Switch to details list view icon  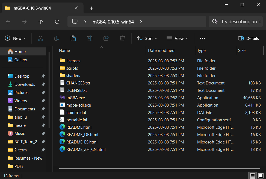pyautogui.click(x=252, y=176)
